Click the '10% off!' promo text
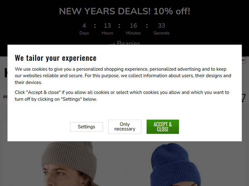 pyautogui.click(x=172, y=12)
